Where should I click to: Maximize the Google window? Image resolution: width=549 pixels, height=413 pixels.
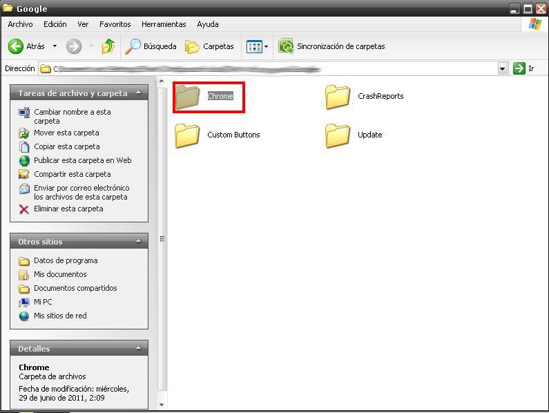click(x=528, y=8)
